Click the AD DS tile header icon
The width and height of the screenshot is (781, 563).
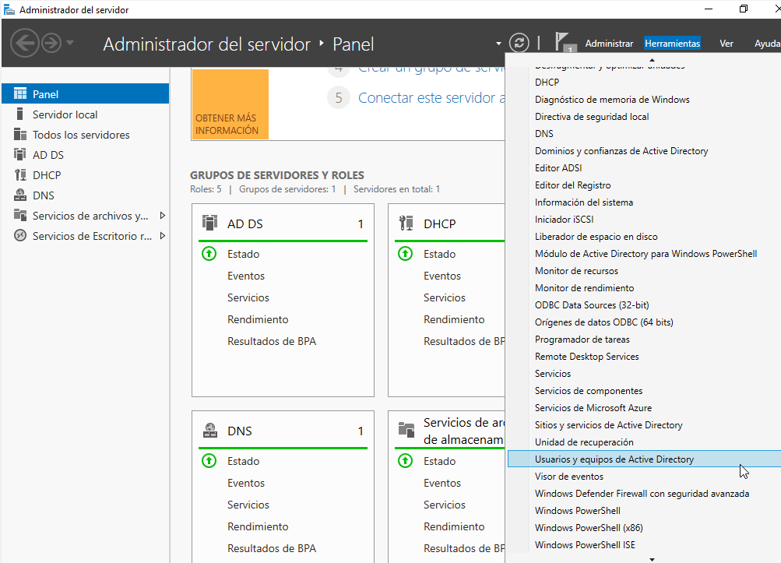tap(209, 223)
